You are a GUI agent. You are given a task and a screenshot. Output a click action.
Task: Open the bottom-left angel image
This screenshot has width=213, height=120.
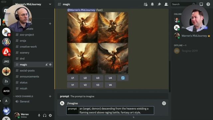pyautogui.click(x=82, y=58)
